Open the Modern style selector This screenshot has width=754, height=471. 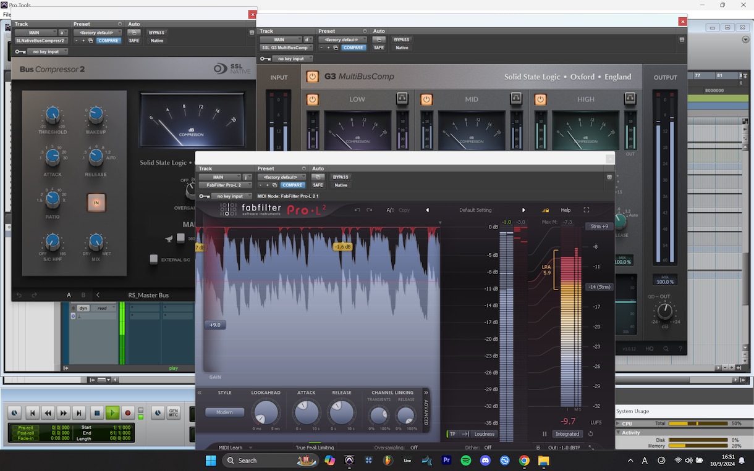(x=225, y=412)
